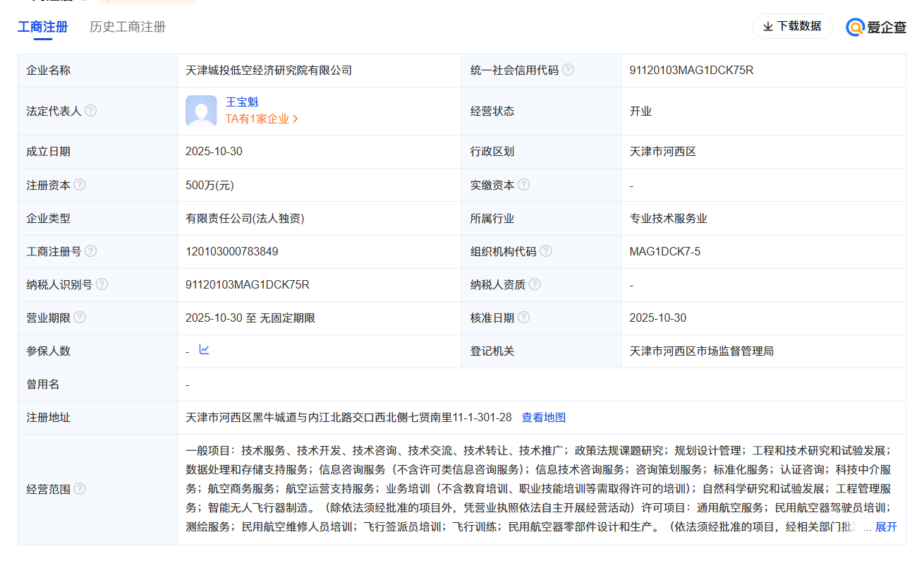Click help icon beside 统一社会信用代码
The width and height of the screenshot is (924, 568).
[568, 70]
